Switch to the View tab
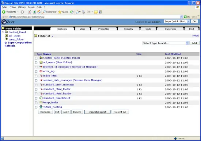Screen dimensions: 201x141 [x=82, y=29]
